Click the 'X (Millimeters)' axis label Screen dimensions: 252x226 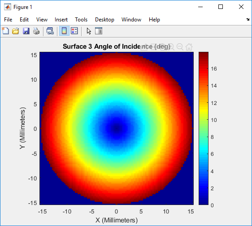point(117,220)
